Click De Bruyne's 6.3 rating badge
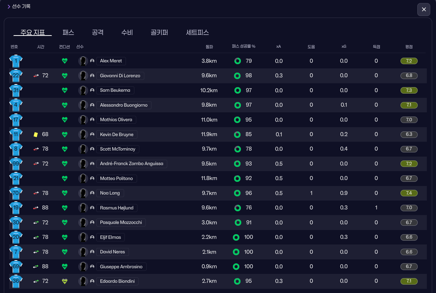This screenshot has height=293, width=436. click(409, 134)
